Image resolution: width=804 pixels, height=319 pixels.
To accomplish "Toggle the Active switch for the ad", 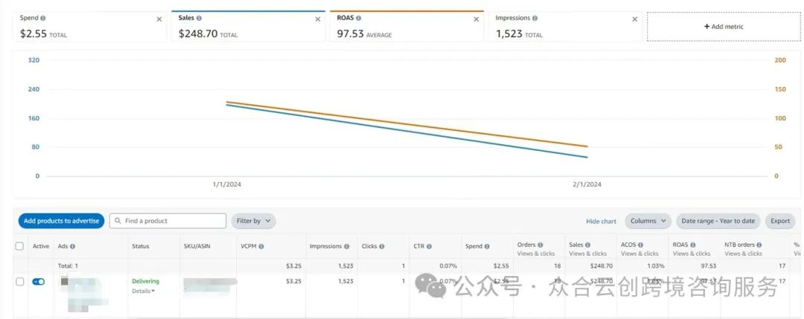I will click(38, 282).
